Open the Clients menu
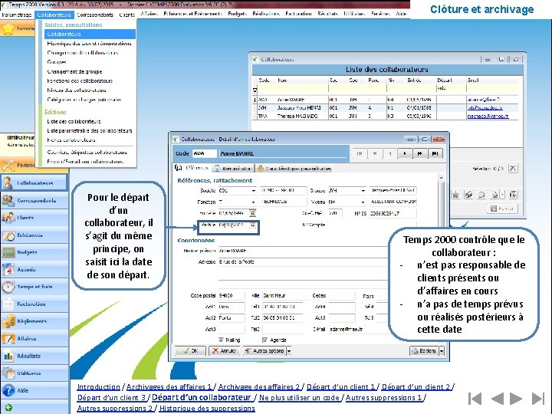 (127, 15)
